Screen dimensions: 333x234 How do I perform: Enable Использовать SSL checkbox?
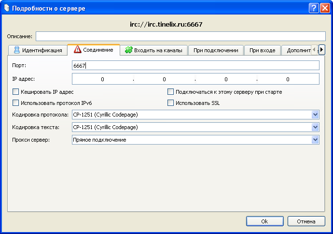coord(170,102)
